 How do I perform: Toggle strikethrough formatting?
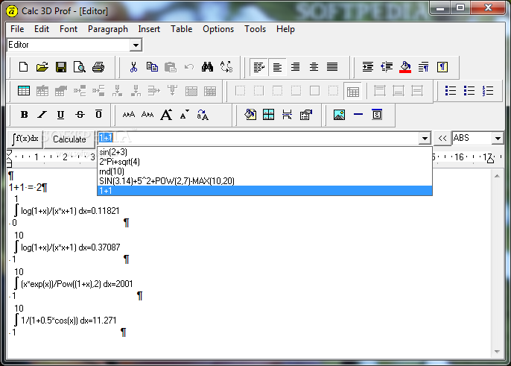pyautogui.click(x=80, y=115)
